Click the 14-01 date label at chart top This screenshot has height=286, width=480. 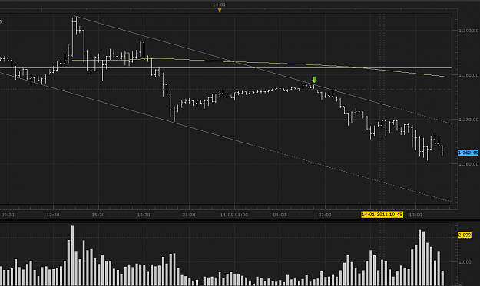coord(219,5)
